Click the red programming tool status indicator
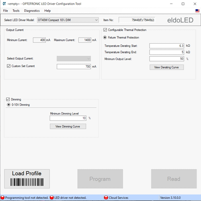The height and width of the screenshot is (201, 201). [x=3, y=198]
